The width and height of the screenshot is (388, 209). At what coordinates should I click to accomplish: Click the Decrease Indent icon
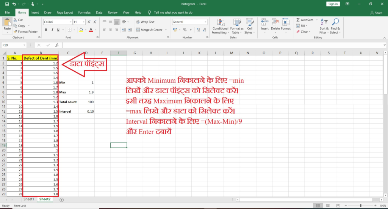[124, 30]
